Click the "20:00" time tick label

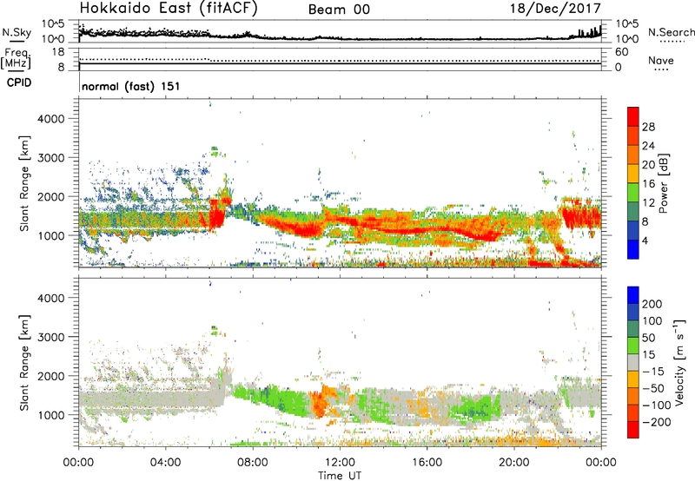tap(514, 463)
